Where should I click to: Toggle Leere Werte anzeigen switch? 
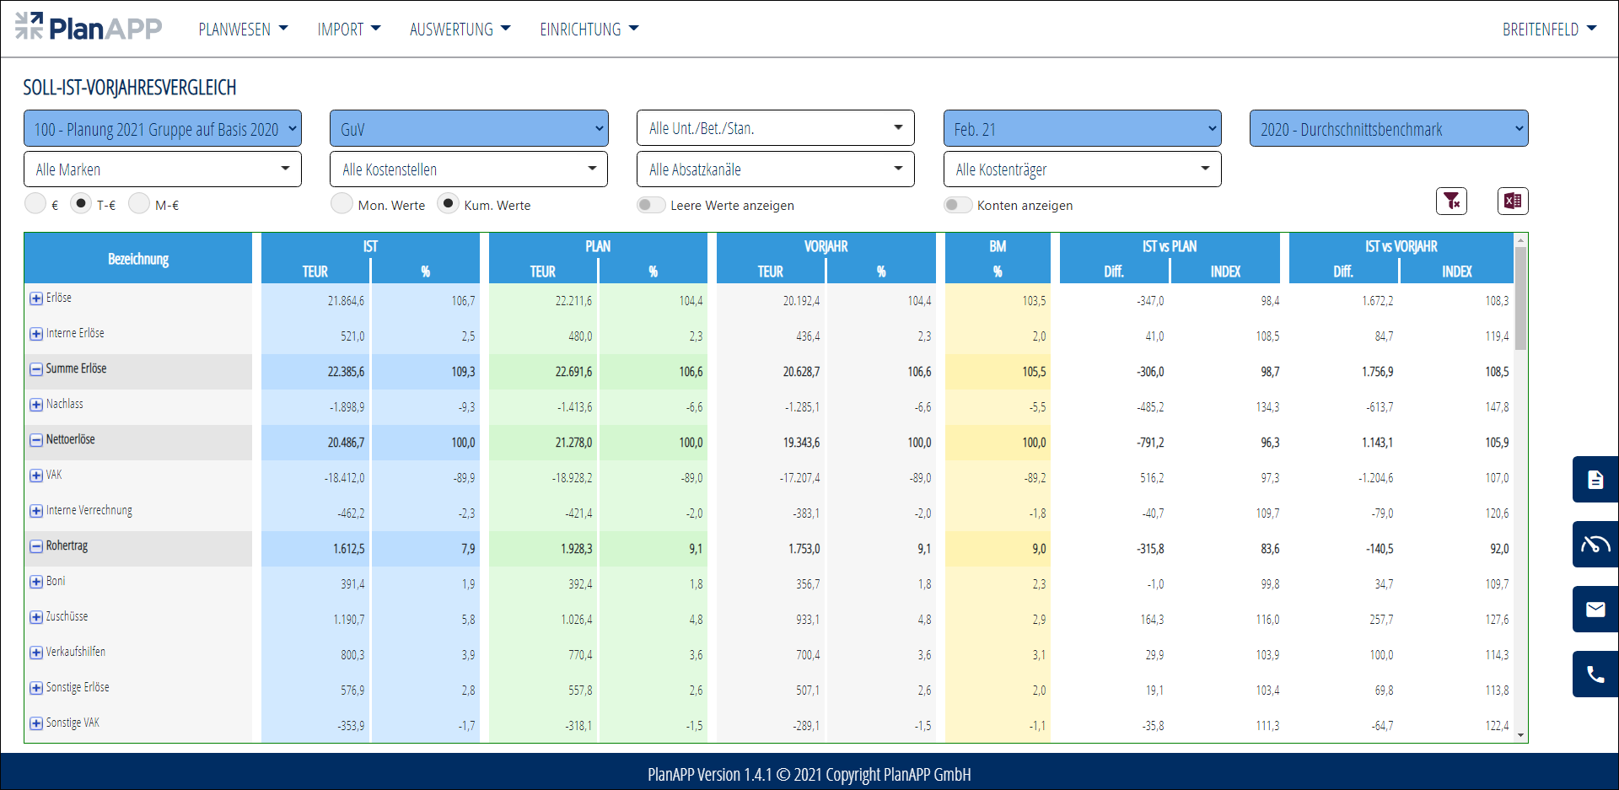tap(651, 205)
